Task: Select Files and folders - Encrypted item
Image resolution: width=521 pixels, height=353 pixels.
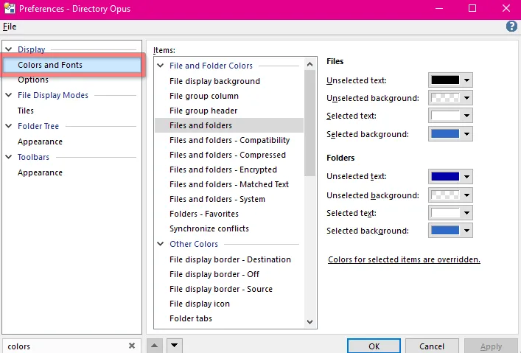Action: (223, 169)
